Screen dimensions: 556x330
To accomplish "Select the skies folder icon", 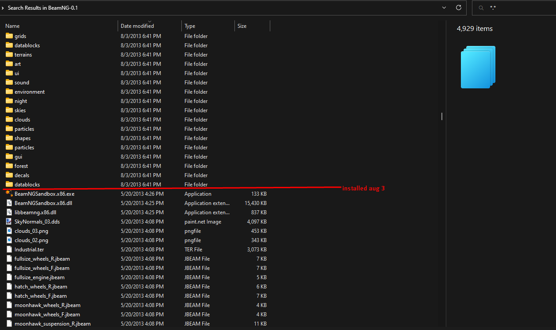I will [9, 110].
